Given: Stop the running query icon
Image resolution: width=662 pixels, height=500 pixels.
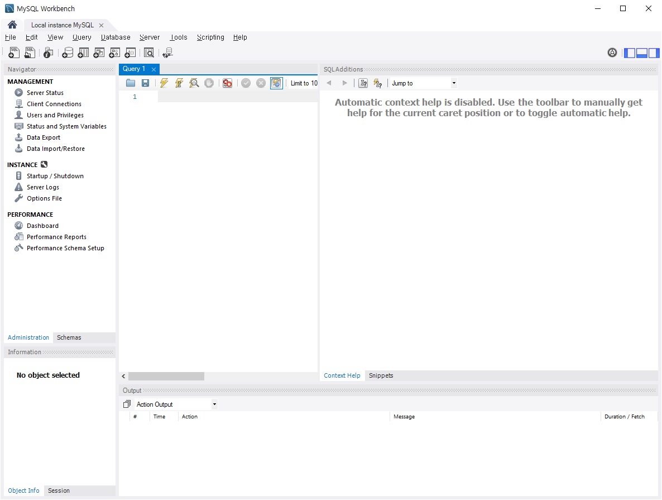Looking at the screenshot, I should (209, 83).
